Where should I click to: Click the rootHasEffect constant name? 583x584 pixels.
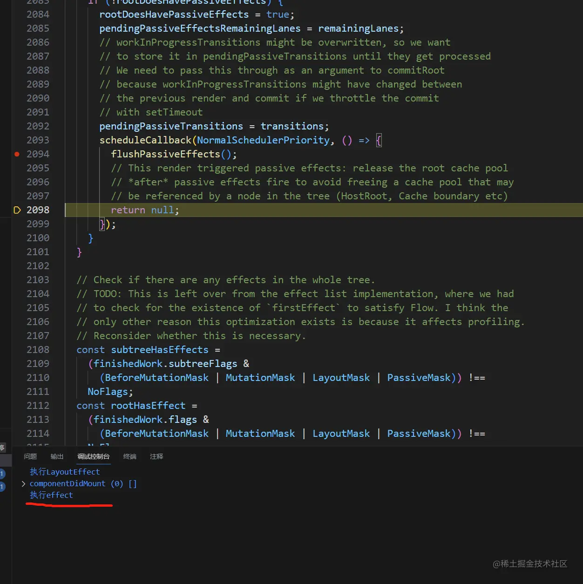tap(148, 406)
